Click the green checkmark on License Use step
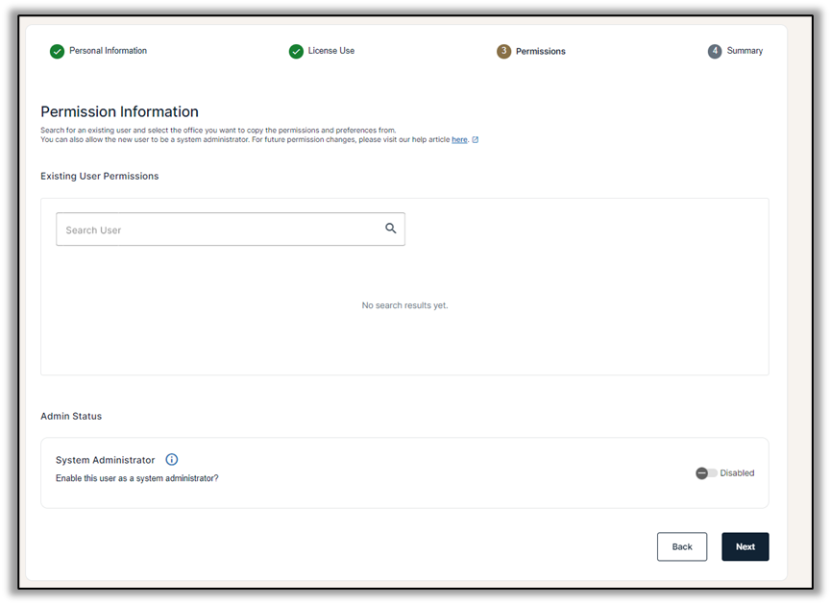831x604 pixels. click(296, 51)
